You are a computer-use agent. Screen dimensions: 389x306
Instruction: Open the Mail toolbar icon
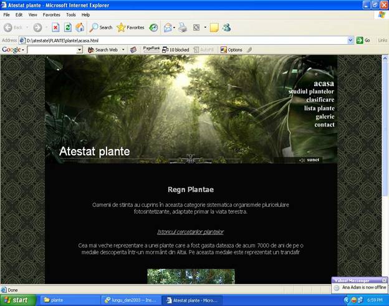click(168, 27)
